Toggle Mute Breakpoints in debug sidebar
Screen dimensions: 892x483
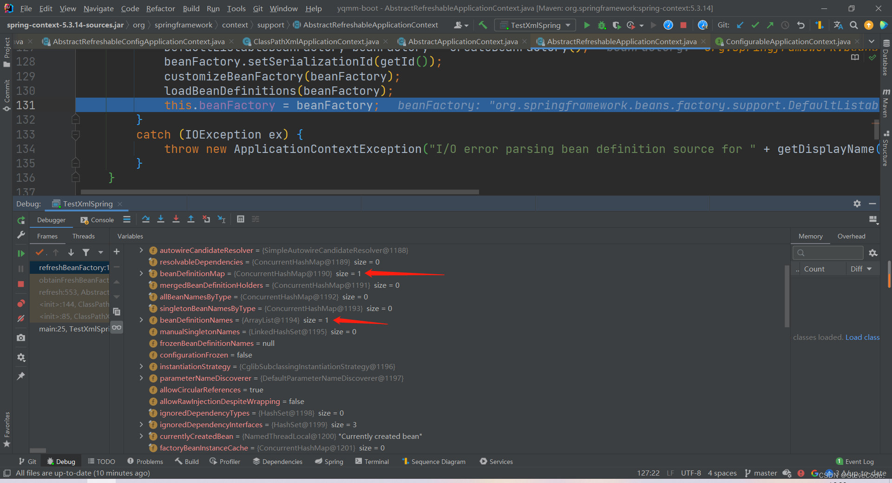click(x=21, y=318)
